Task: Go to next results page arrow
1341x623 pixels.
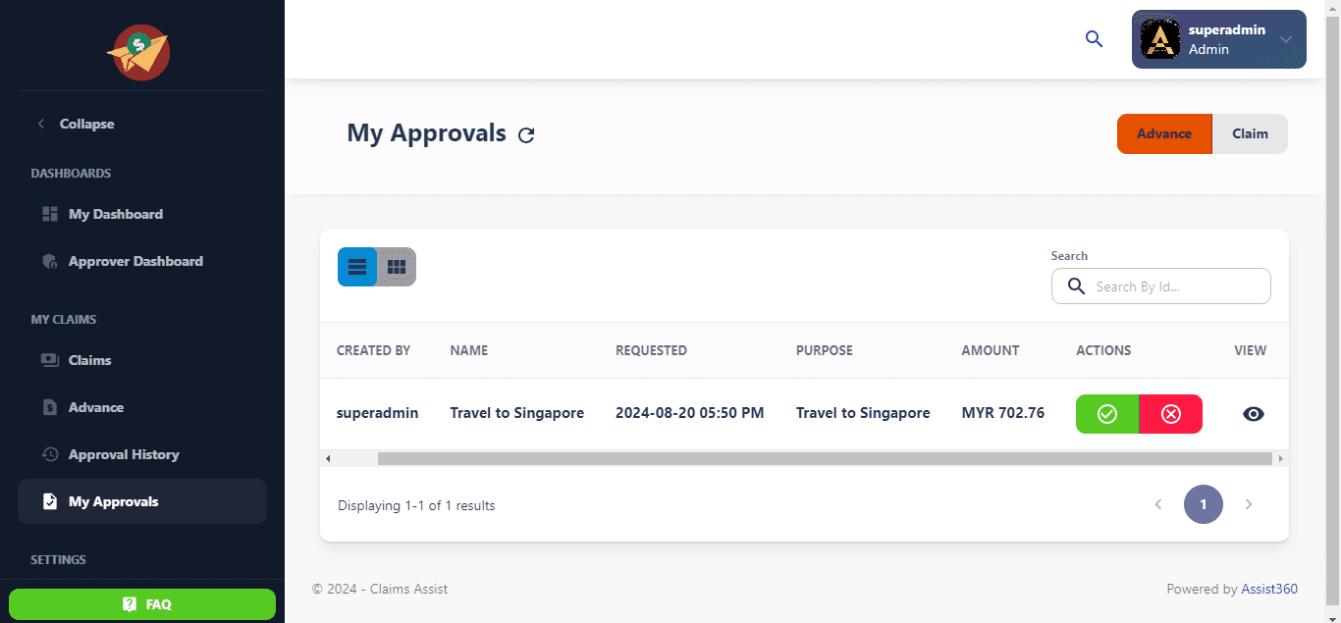Action: (x=1249, y=504)
